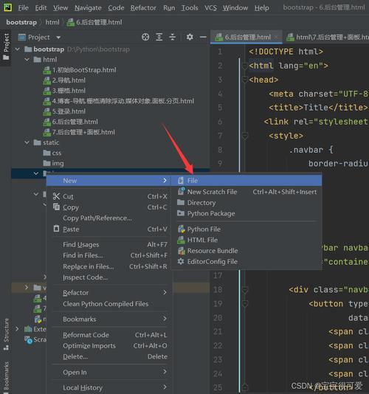
Task: Choose New Scratch File entry
Action: (x=212, y=192)
